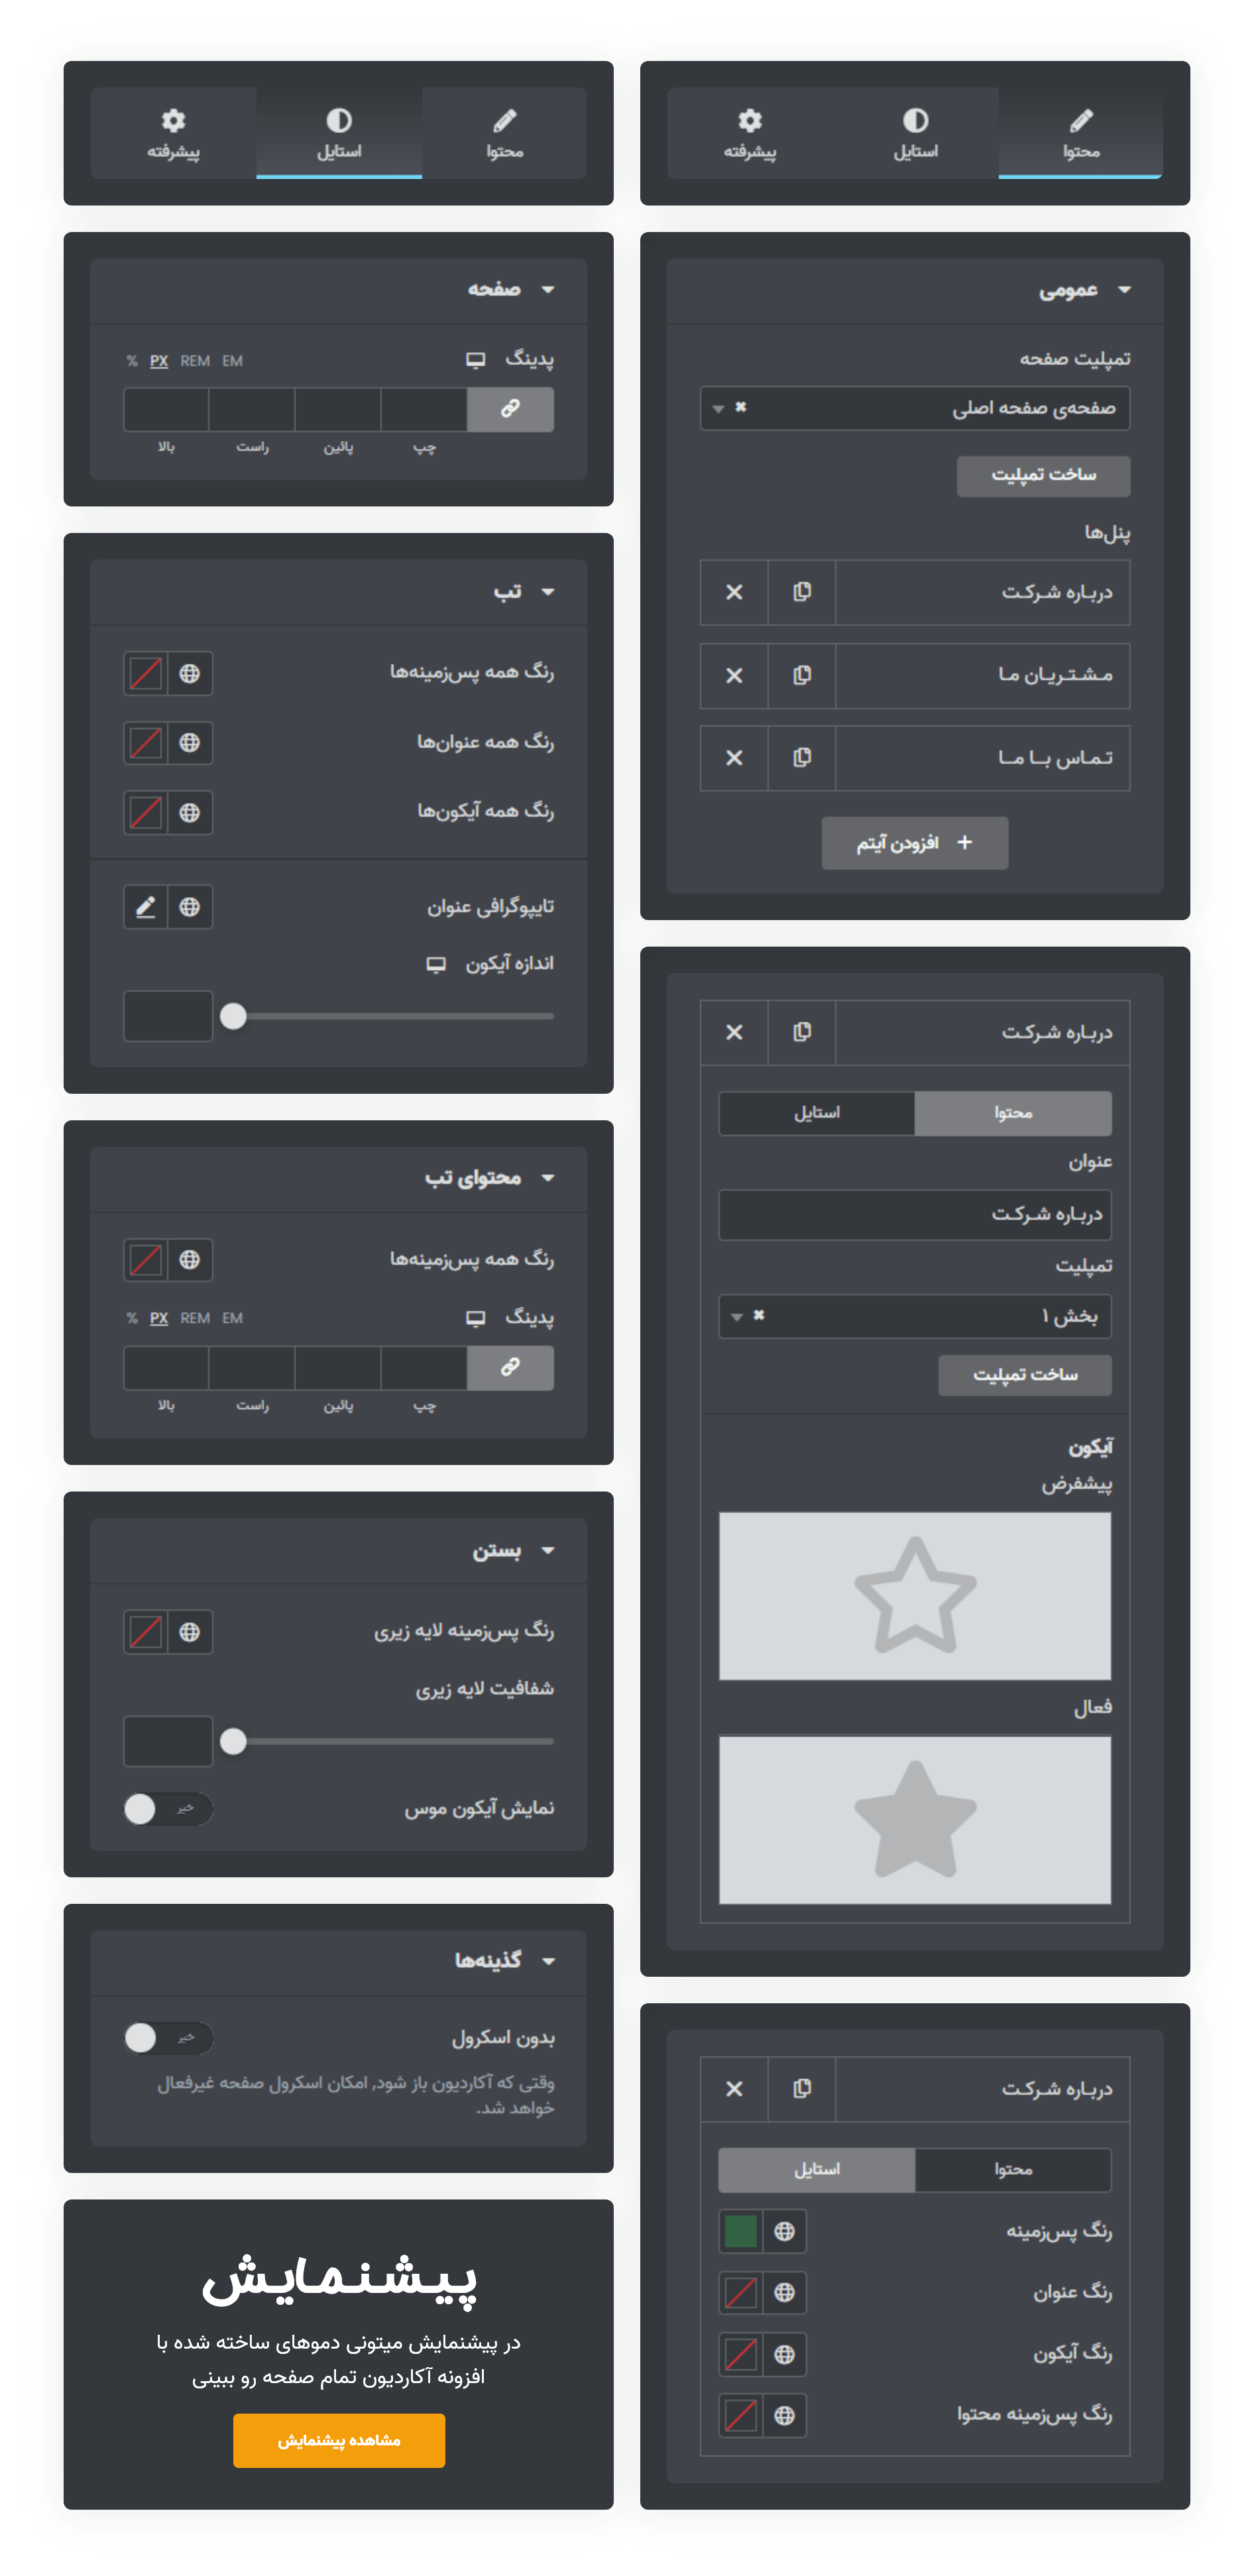The height and width of the screenshot is (2576, 1254).
Task: Open the تمپلیت صفحه dropdown
Action: 915,408
